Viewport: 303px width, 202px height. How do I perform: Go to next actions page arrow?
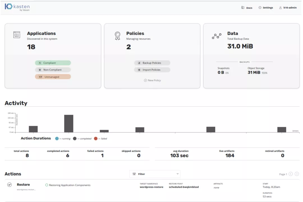click(297, 174)
